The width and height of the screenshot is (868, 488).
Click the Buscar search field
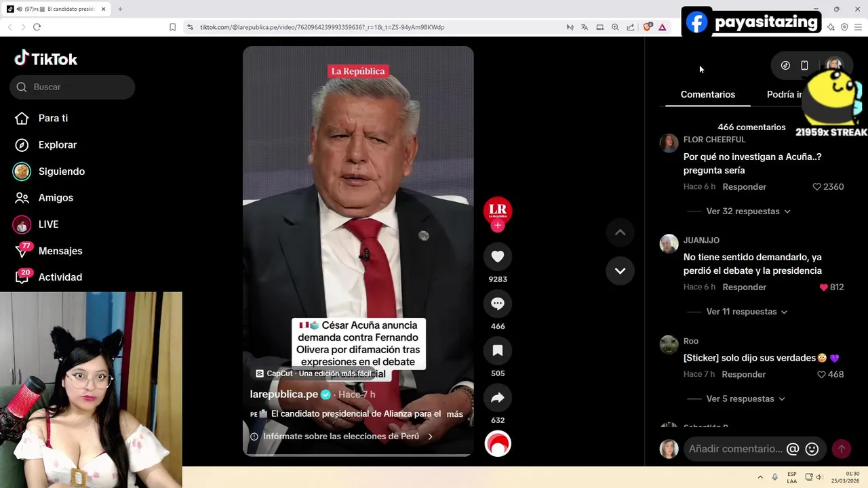72,87
